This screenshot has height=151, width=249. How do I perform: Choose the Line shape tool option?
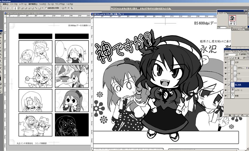pos(36,8)
